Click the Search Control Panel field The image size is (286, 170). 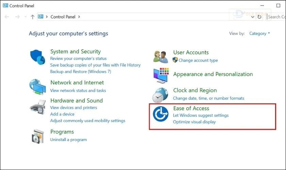(x=276, y=17)
